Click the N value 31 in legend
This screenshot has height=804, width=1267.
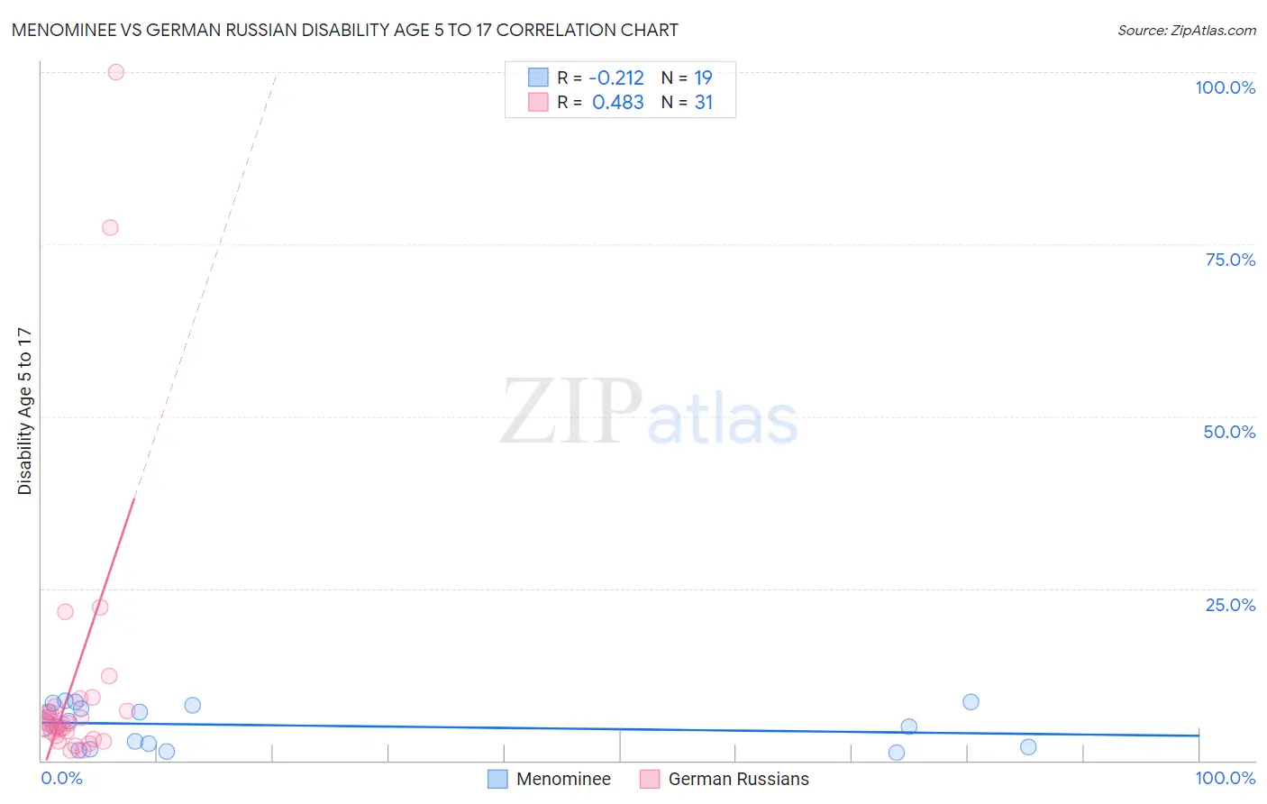(704, 102)
